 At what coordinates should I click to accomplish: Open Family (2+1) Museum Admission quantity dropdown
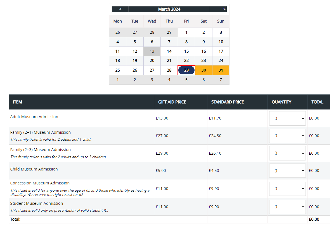click(x=287, y=136)
